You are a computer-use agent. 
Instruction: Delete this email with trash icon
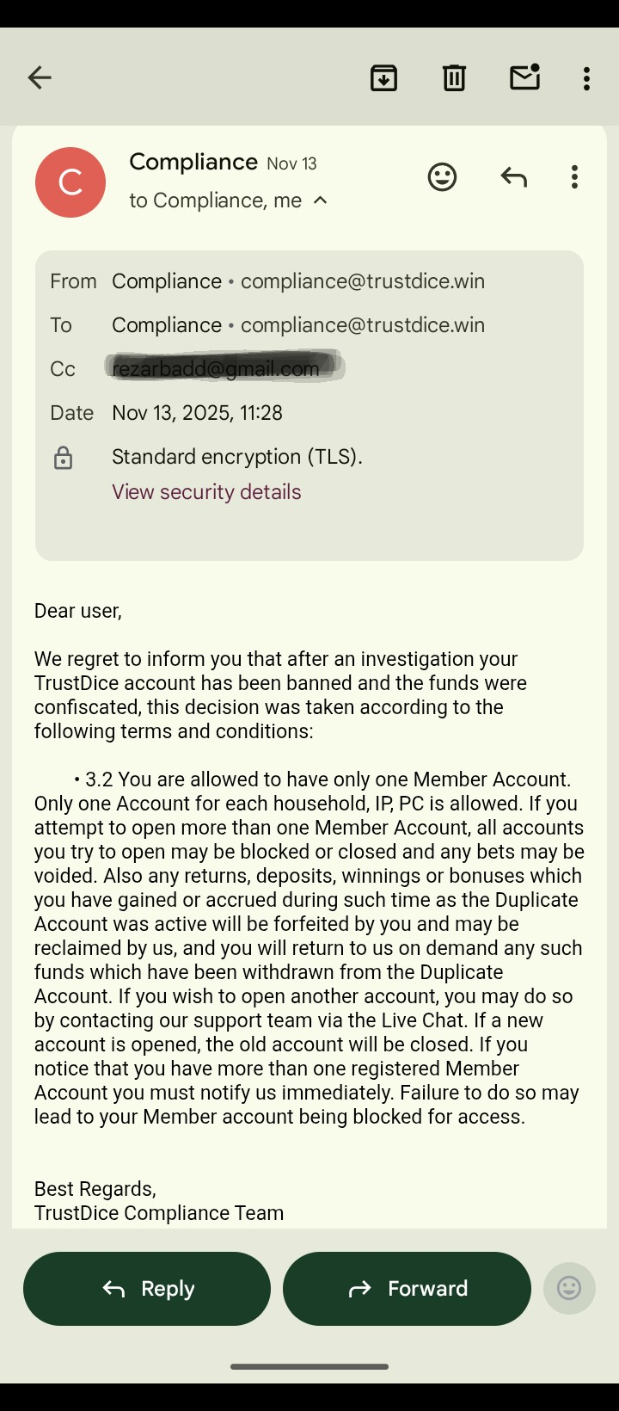[454, 77]
